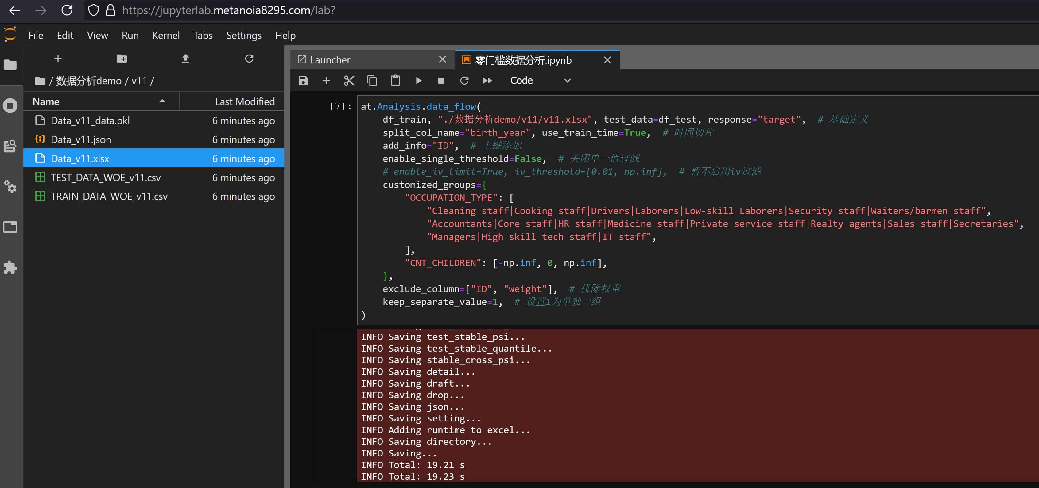Interrupt the kernel with stop button
1039x488 pixels.
tap(441, 81)
